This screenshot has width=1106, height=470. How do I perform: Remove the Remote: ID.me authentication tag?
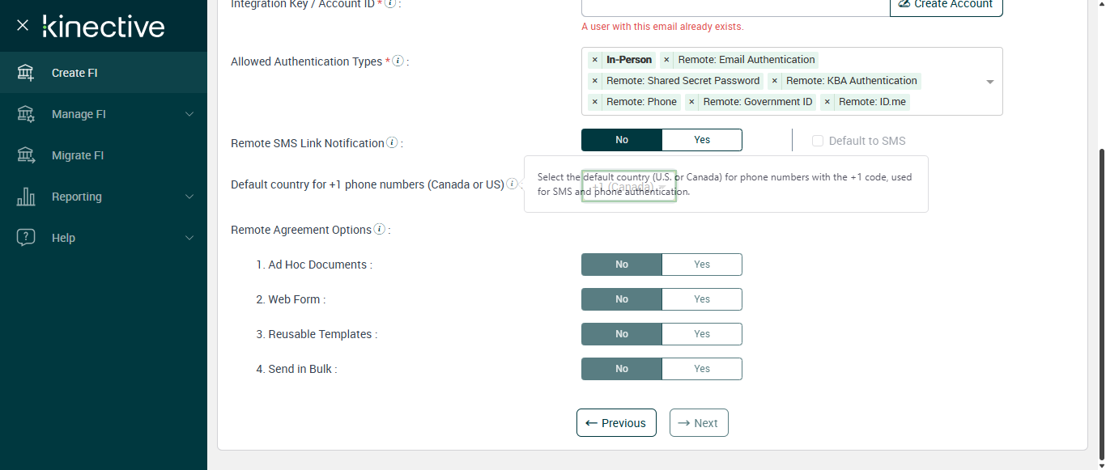[x=827, y=102]
